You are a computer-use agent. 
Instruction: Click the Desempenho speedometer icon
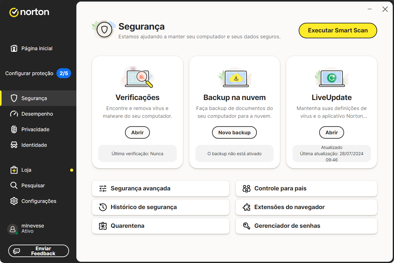pyautogui.click(x=14, y=114)
